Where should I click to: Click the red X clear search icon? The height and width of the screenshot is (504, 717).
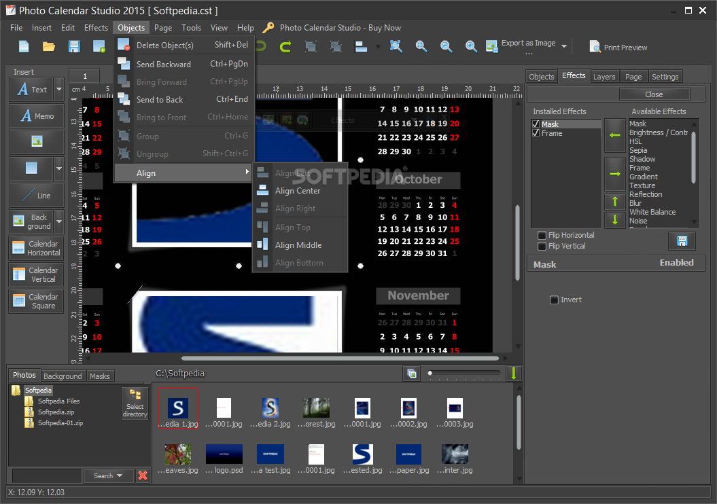click(x=143, y=475)
